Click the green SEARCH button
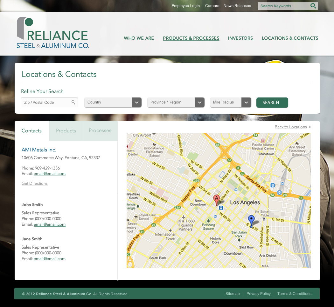 (x=272, y=103)
